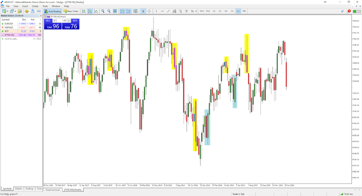
Task: Switch to D1 timeframe
Action: [232, 11]
